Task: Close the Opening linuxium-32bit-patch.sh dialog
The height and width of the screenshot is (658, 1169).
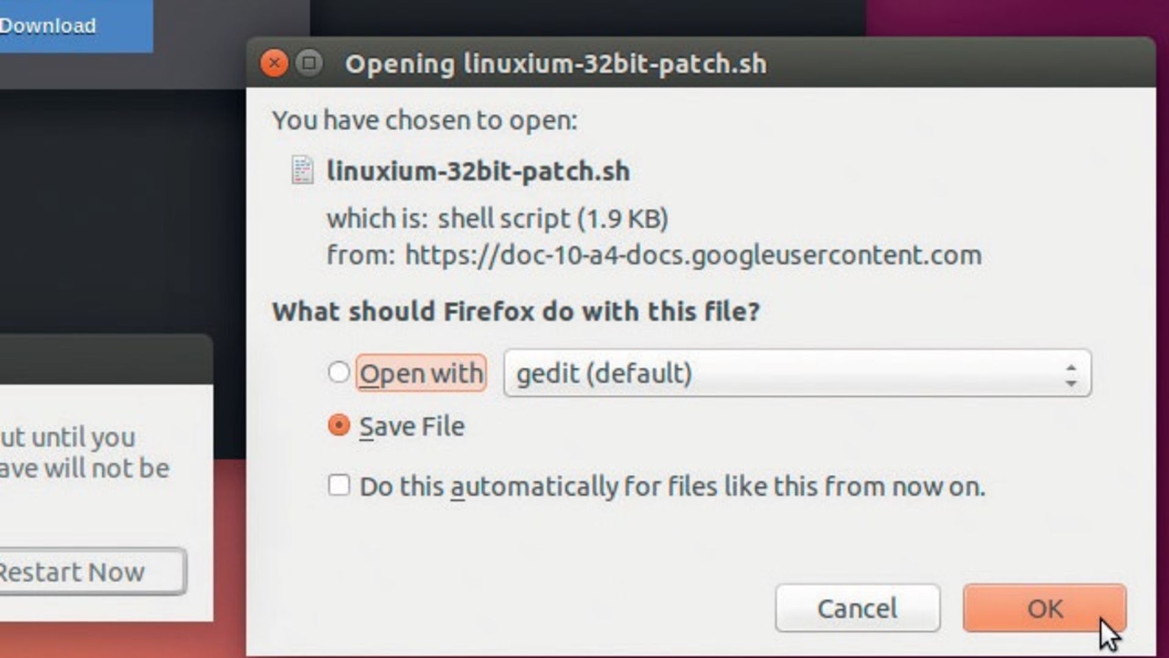Action: pos(274,63)
